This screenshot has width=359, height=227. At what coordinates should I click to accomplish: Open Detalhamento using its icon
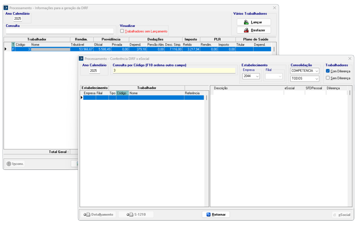point(85,214)
